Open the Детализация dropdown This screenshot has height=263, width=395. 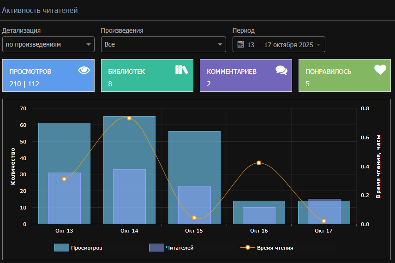[x=48, y=44]
